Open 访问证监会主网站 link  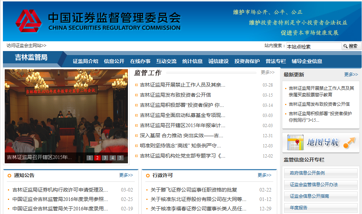[26, 46]
